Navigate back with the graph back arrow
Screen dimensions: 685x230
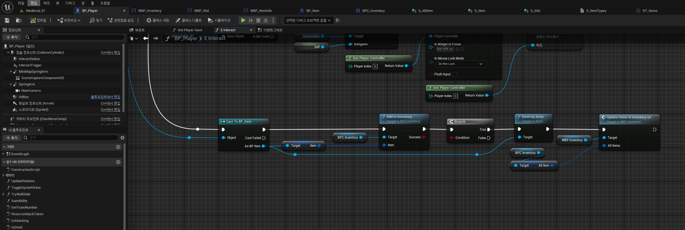(145, 39)
